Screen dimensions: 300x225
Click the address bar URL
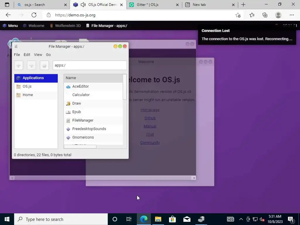tap(75, 15)
